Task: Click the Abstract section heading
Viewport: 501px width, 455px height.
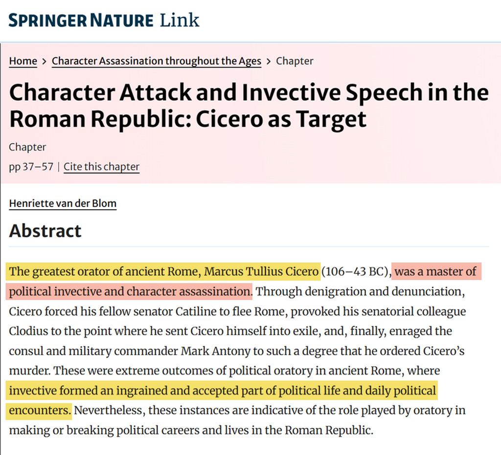Action: [x=45, y=231]
